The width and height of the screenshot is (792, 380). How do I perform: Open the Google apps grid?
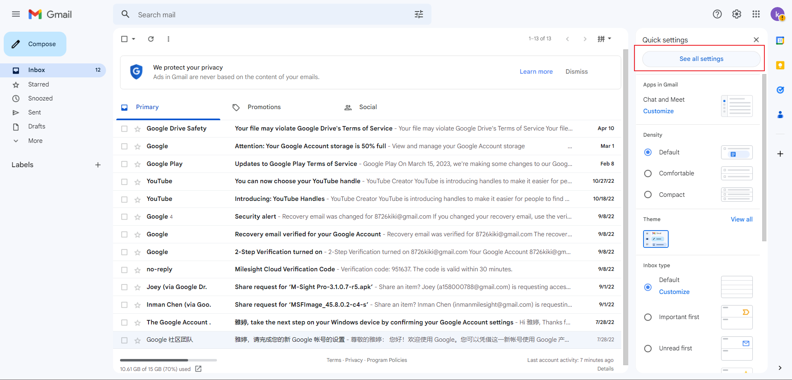pos(756,14)
